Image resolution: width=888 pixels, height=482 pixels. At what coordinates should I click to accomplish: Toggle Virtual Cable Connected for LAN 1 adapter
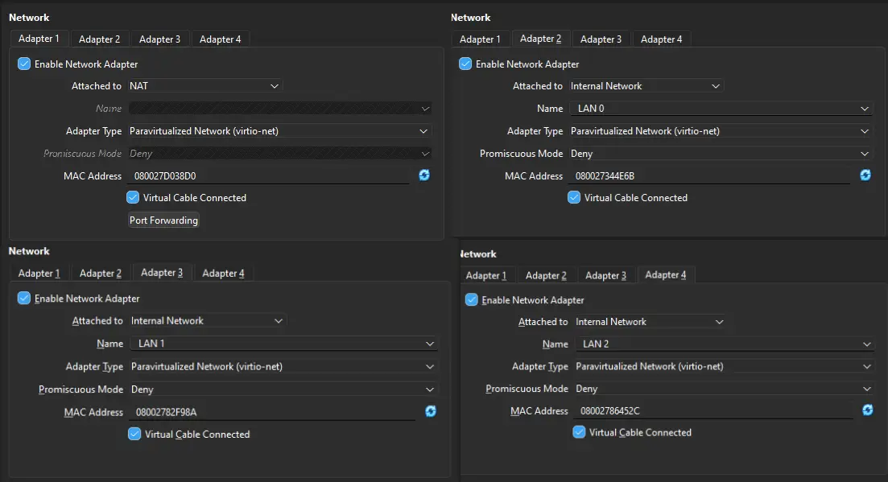(x=135, y=434)
